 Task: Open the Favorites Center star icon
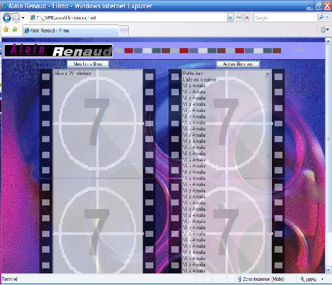coord(6,29)
